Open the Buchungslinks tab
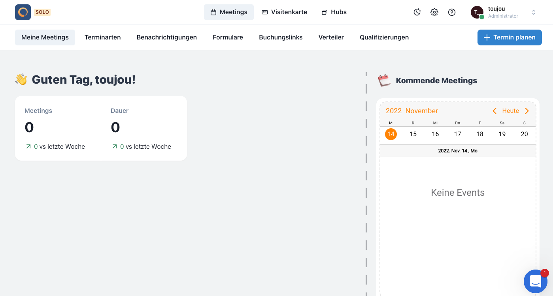The image size is (553, 296). (x=281, y=37)
